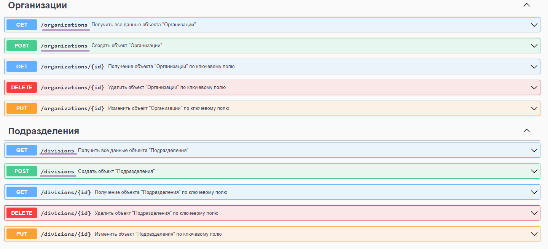Click POST badge for /organizations

tap(22, 46)
